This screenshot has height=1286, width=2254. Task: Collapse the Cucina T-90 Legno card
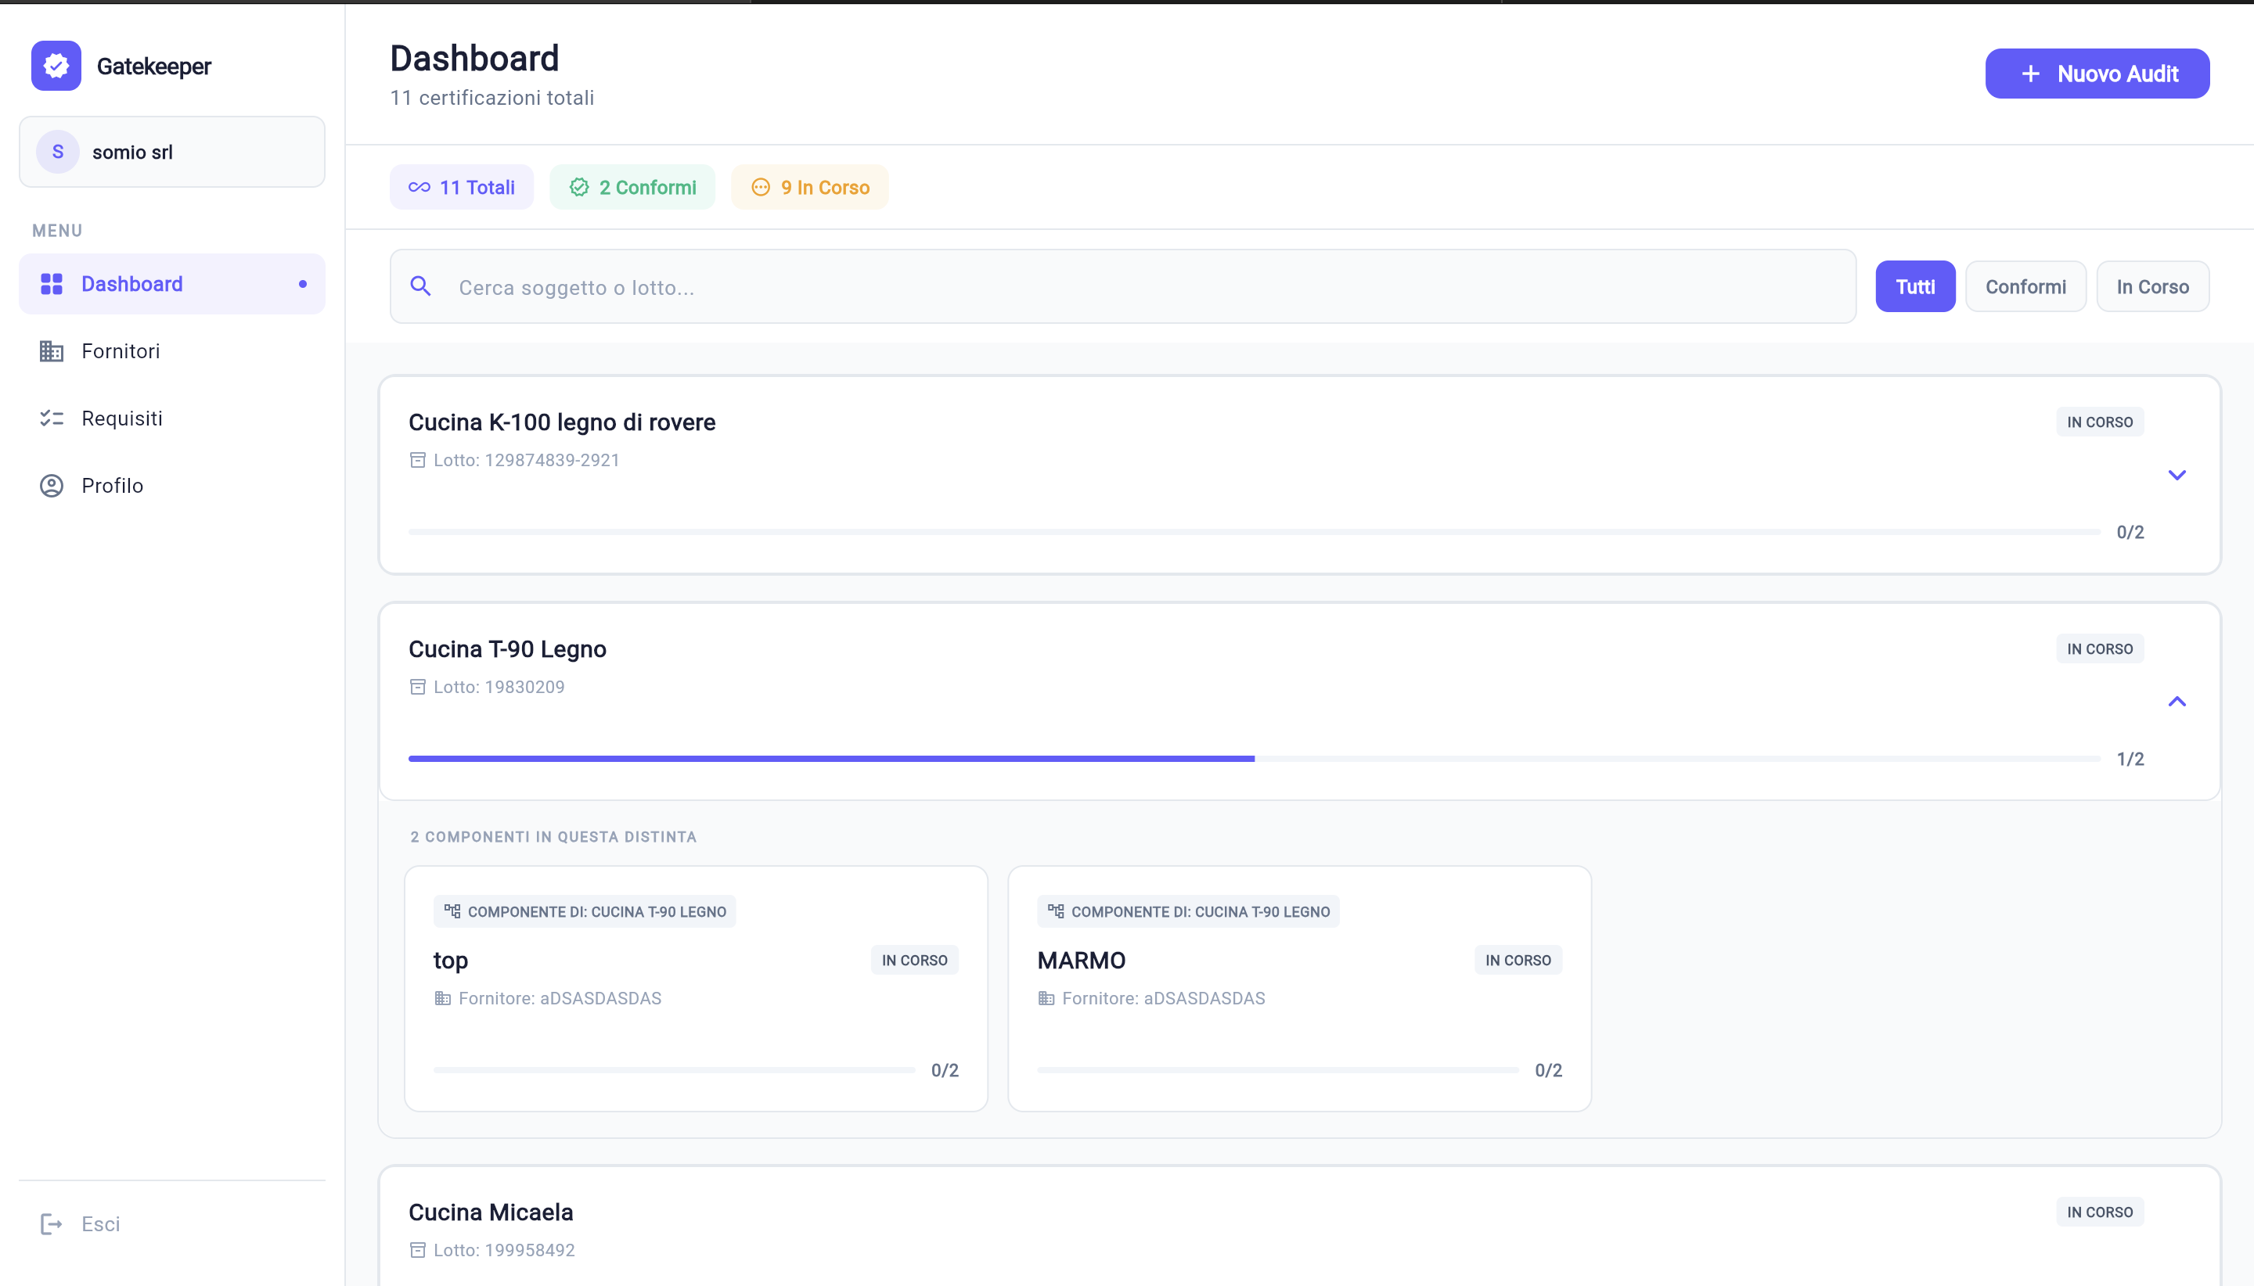pos(2177,702)
